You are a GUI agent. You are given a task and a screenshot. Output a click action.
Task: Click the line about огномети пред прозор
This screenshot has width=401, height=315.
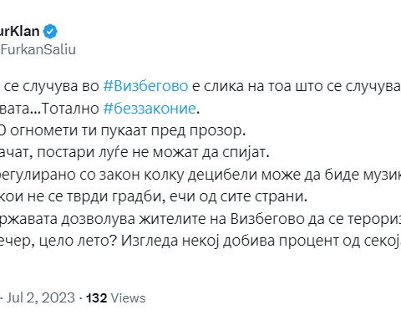pos(123,130)
